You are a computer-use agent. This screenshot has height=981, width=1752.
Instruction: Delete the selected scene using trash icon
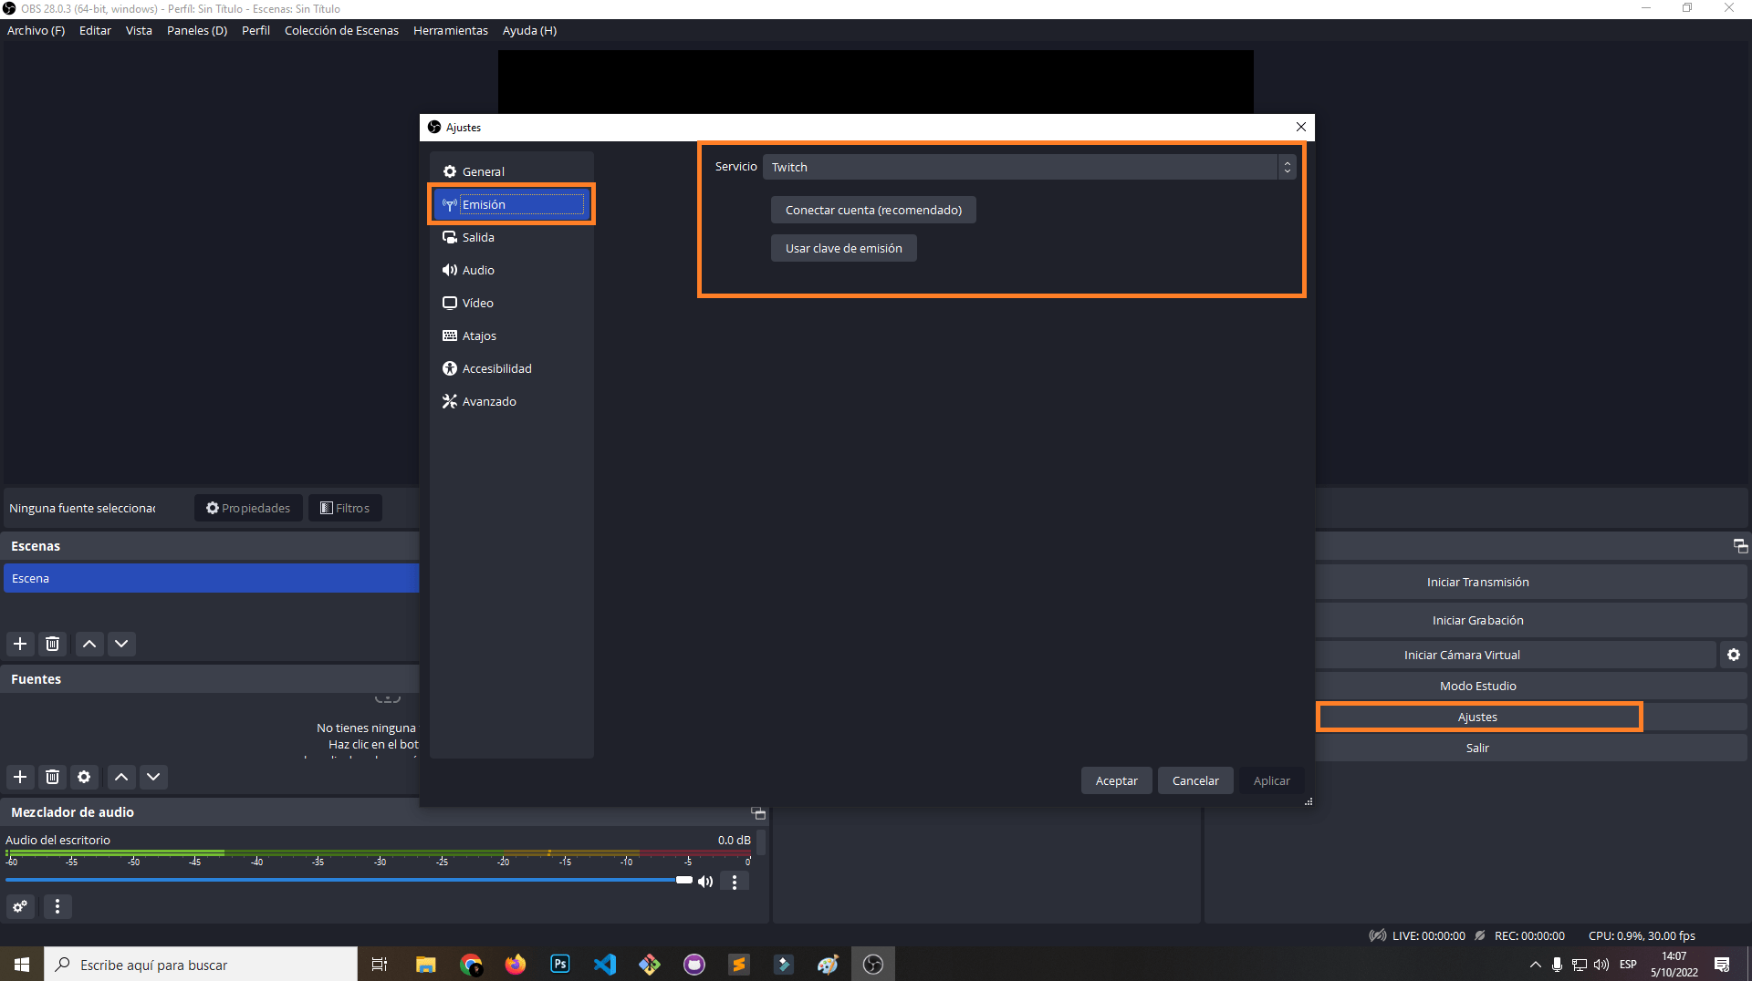click(52, 644)
